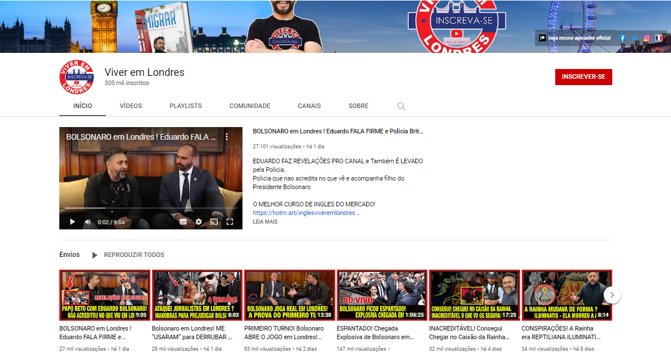Image resolution: width=671 pixels, height=353 pixels.
Task: Open featured video title BOLSONARO em Londres
Action: pyautogui.click(x=338, y=131)
